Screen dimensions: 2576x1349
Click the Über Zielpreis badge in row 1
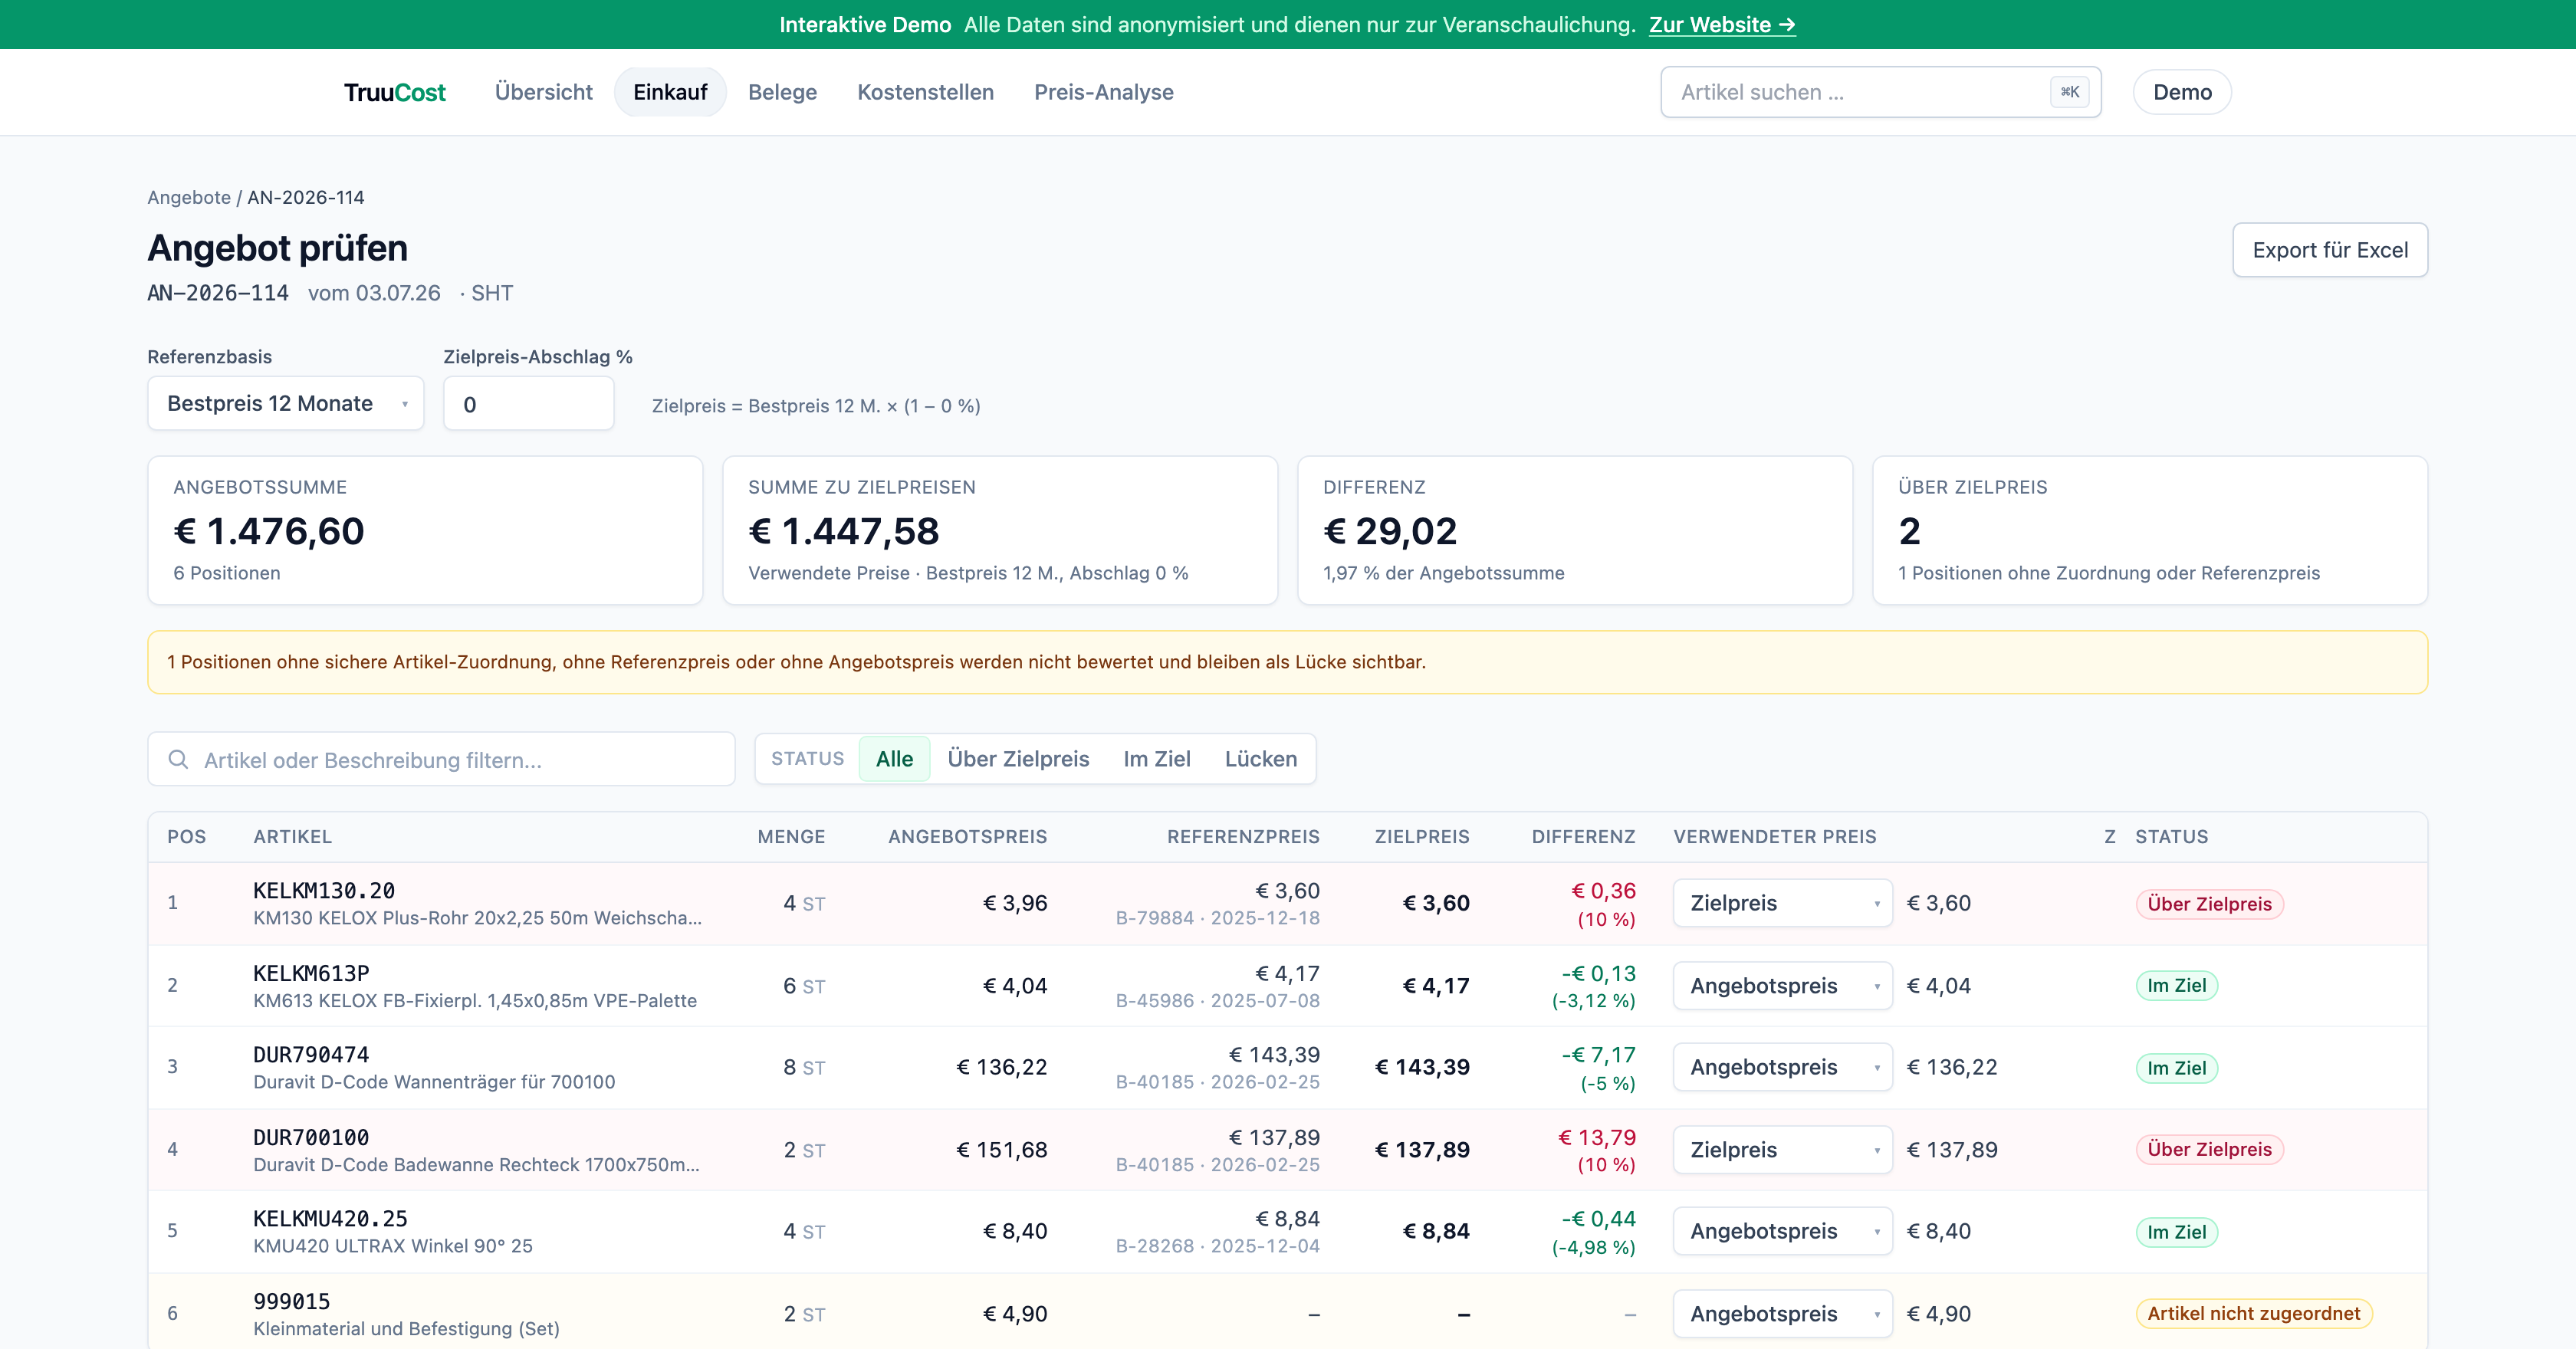coord(2209,904)
